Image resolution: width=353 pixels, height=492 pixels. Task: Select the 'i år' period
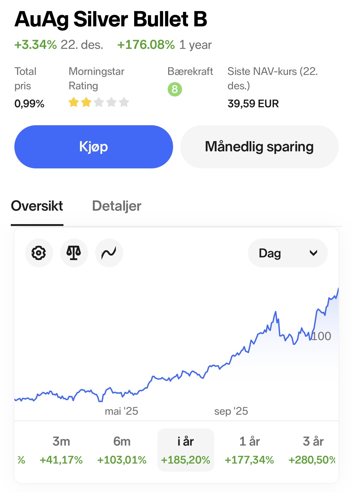(186, 450)
